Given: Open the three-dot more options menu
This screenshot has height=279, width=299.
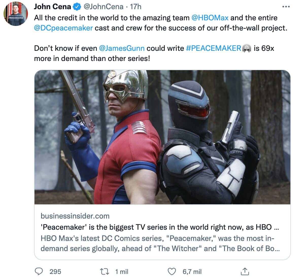Looking at the screenshot, I should (x=286, y=7).
